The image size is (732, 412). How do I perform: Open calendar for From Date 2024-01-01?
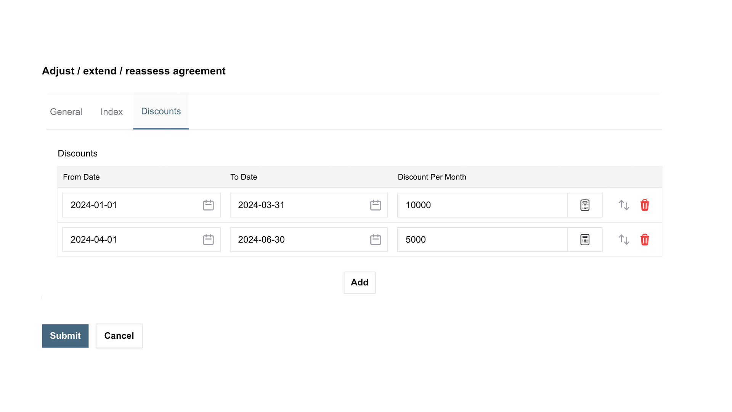click(208, 205)
